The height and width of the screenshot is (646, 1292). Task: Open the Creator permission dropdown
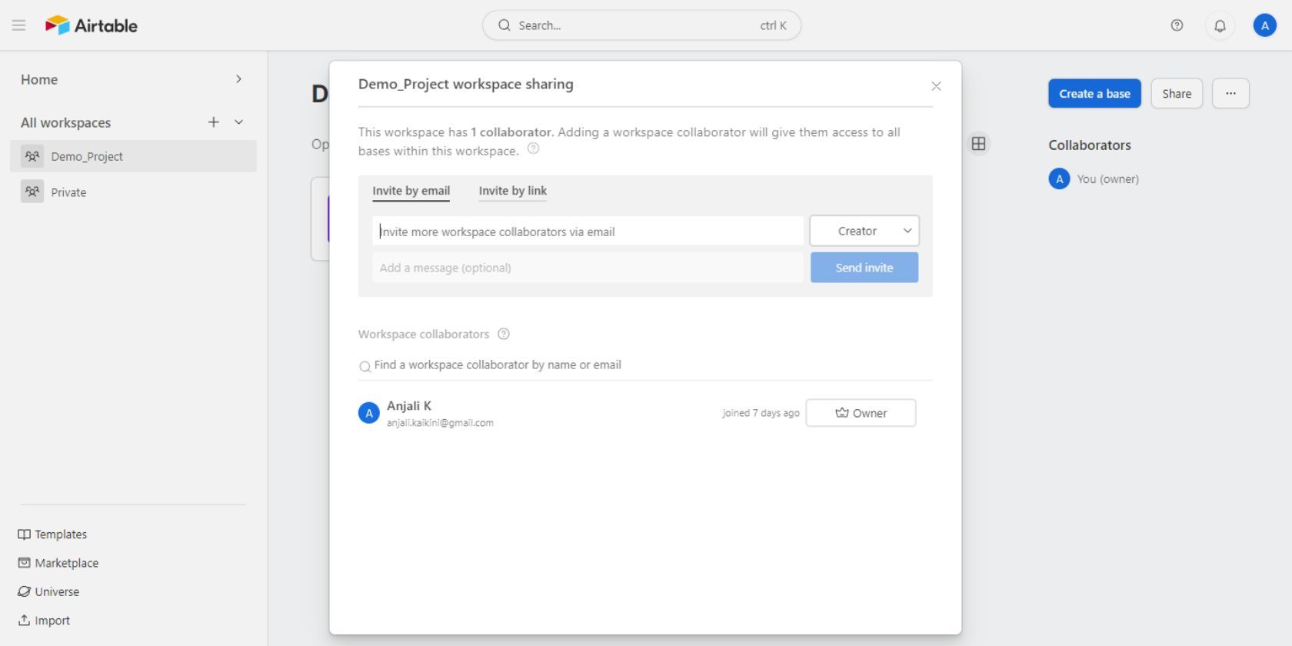click(864, 231)
